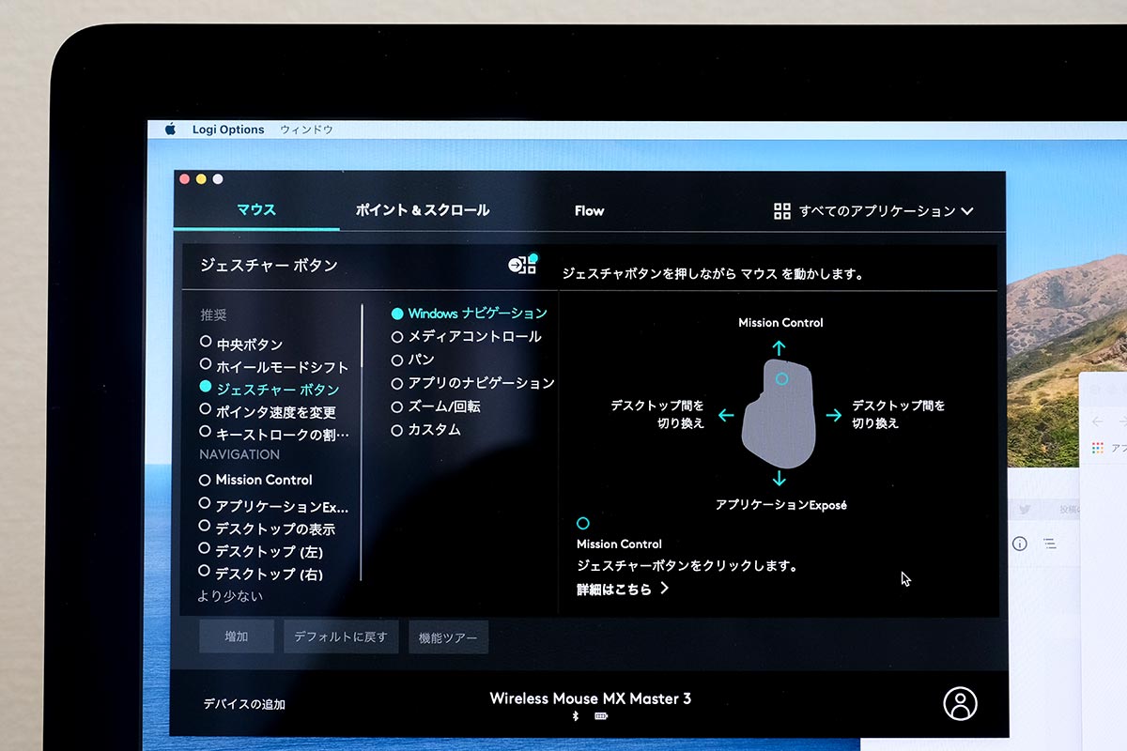
Task: Click the battery status icon
Action: pos(601,716)
